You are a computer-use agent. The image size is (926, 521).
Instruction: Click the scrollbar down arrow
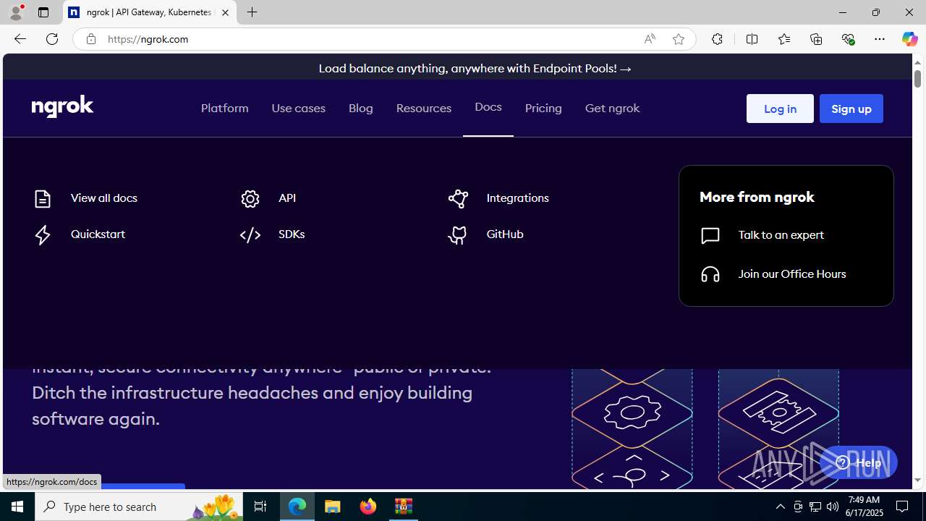[x=917, y=480]
